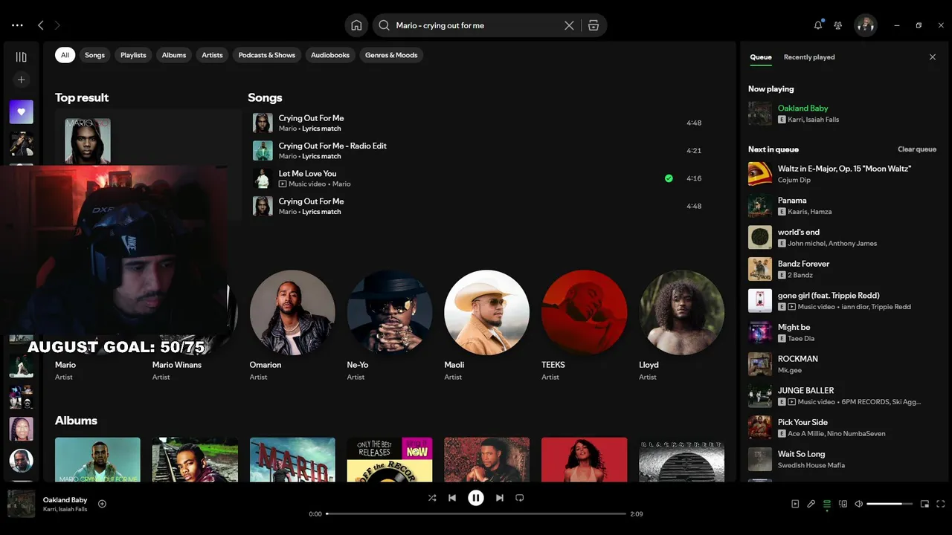Screen dimensions: 952x535
Task: Pause the current song
Action: (x=476, y=498)
